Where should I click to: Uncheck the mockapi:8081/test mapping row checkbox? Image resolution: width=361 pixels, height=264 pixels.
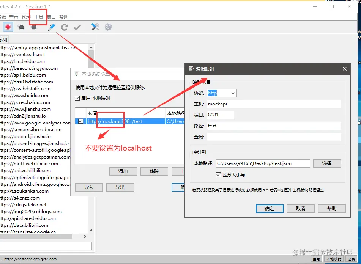(x=80, y=121)
